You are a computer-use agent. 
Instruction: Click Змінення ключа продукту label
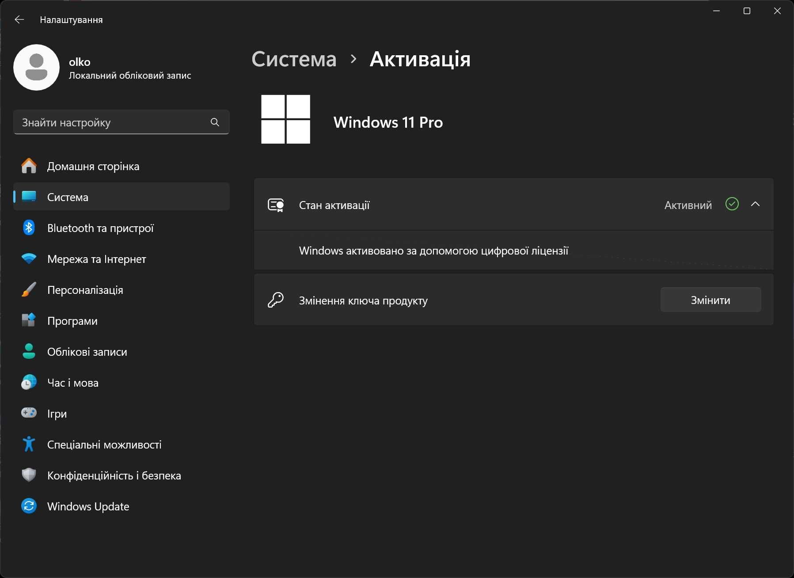(363, 300)
